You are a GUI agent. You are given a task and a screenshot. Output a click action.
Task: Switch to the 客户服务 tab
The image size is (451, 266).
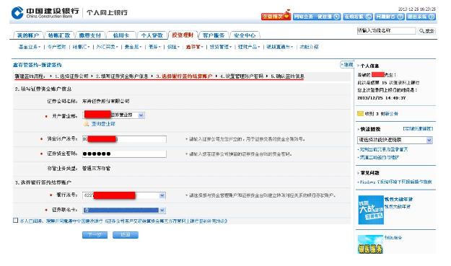214,35
